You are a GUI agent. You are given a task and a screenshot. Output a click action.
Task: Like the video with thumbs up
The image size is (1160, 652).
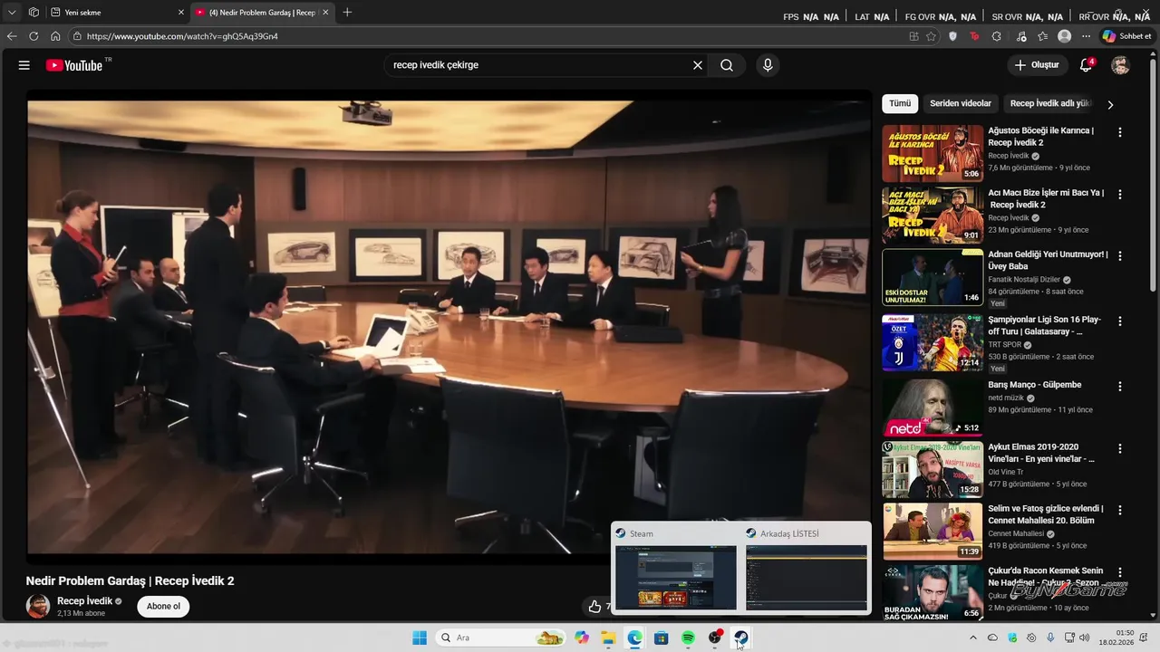click(594, 606)
